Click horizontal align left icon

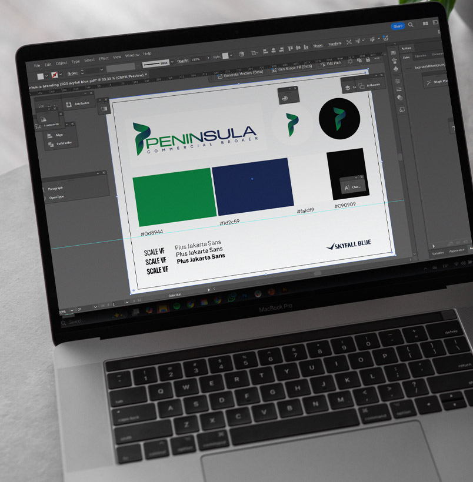point(265,52)
